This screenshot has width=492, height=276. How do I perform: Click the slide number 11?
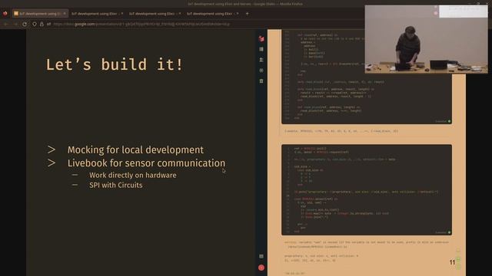coord(452,262)
